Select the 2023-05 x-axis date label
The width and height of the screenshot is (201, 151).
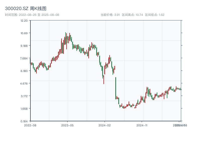pos(67,125)
